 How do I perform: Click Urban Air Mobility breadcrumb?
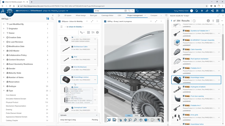coord(75,27)
